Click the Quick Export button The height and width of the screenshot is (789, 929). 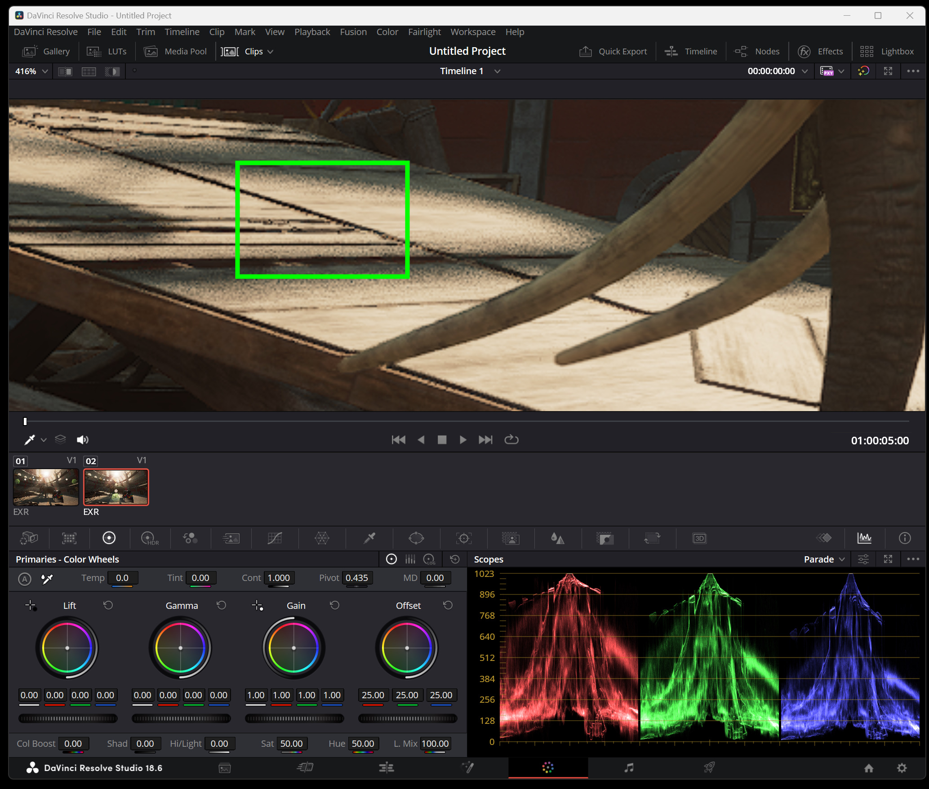pos(613,52)
